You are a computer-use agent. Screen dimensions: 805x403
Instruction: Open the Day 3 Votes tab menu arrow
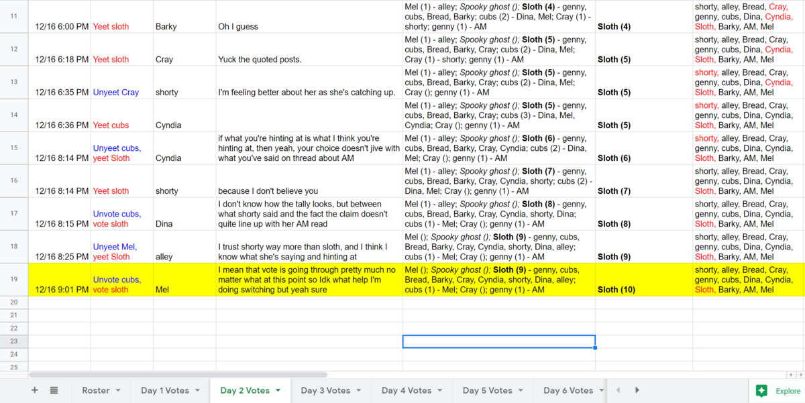point(358,390)
